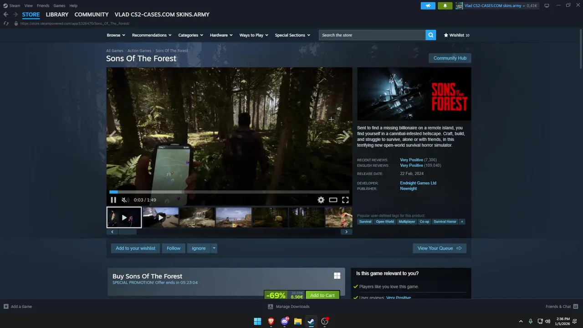Expand the Hardware dropdown

point(221,35)
